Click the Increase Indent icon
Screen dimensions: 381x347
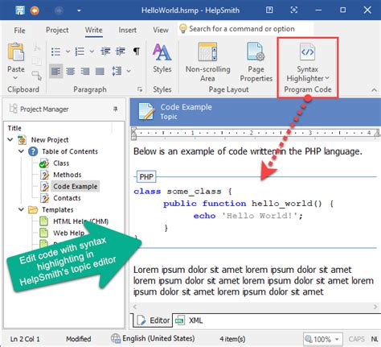pyautogui.click(x=121, y=51)
